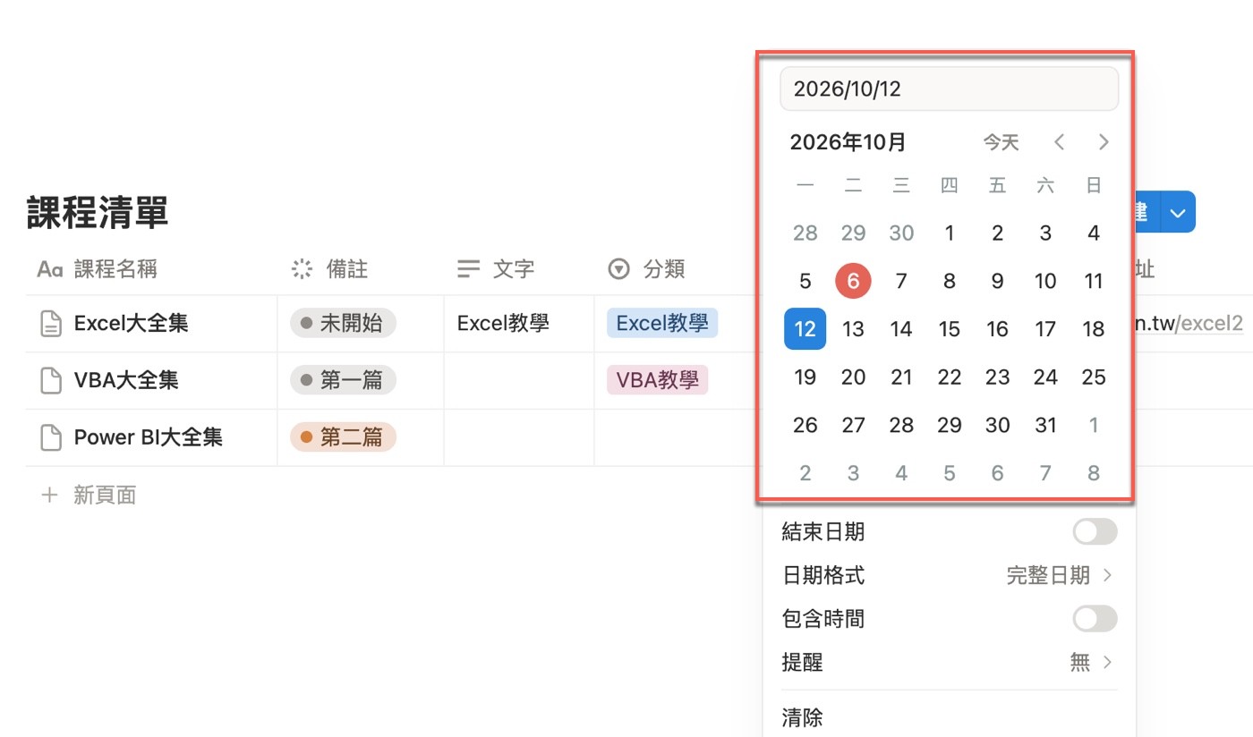Screen dimensions: 1253x737
Task: Toggle the 包含時間 switch
Action: pos(1095,619)
